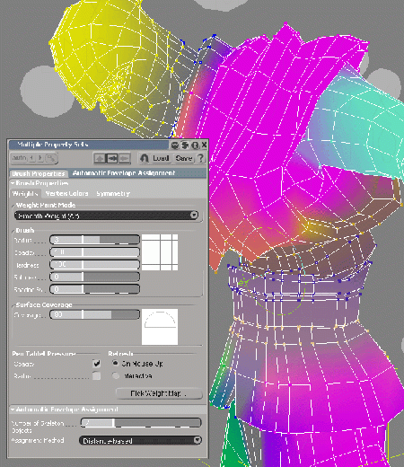Adjust the brush Hardness slider
Screen dimensions: 404x467
[x=94, y=265]
